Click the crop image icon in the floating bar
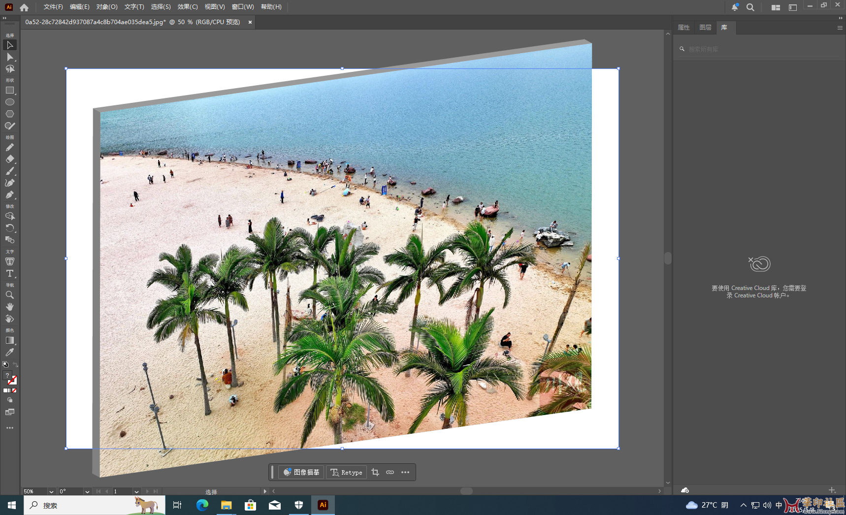This screenshot has height=515, width=846. pos(375,472)
